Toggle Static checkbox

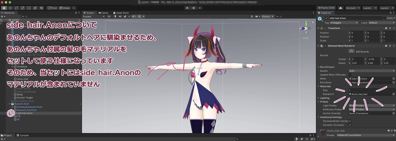[x=385, y=18]
